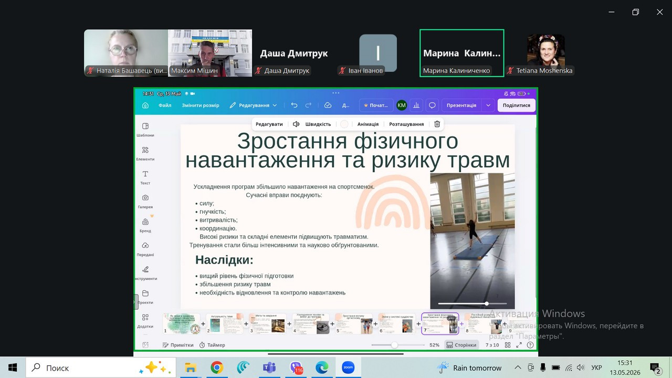Open the Таймер timer button

[x=212, y=345]
